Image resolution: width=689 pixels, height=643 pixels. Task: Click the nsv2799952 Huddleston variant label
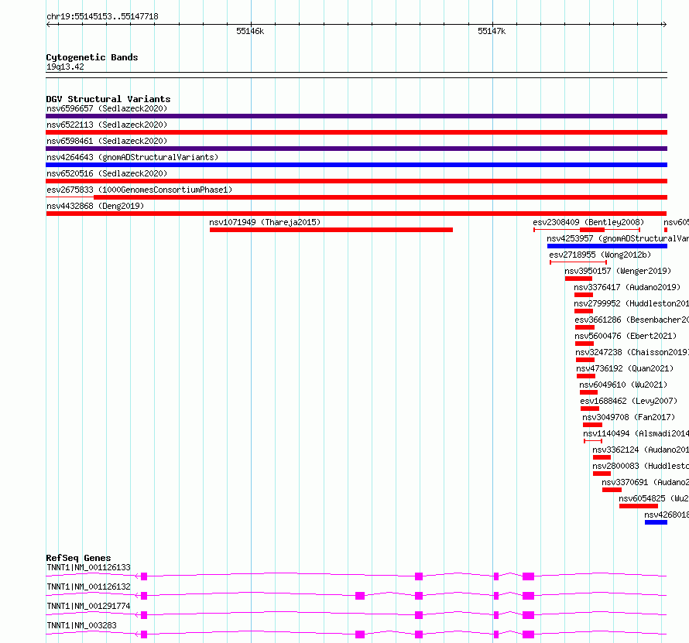[631, 303]
